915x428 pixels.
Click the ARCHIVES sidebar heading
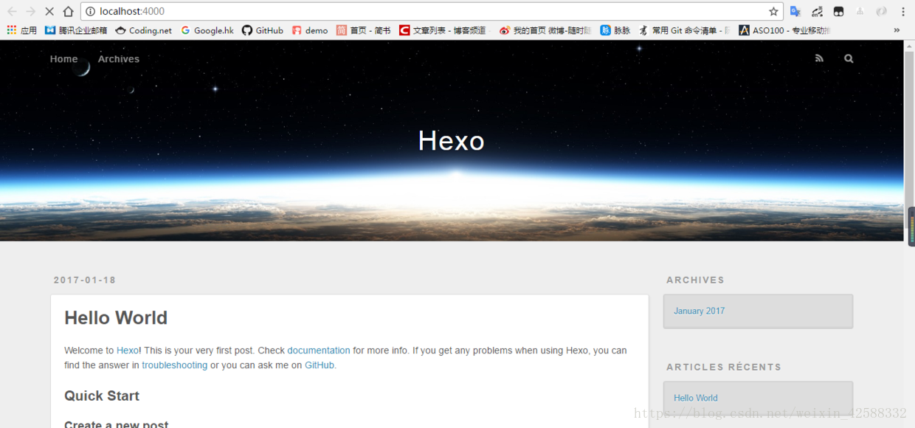pos(695,280)
